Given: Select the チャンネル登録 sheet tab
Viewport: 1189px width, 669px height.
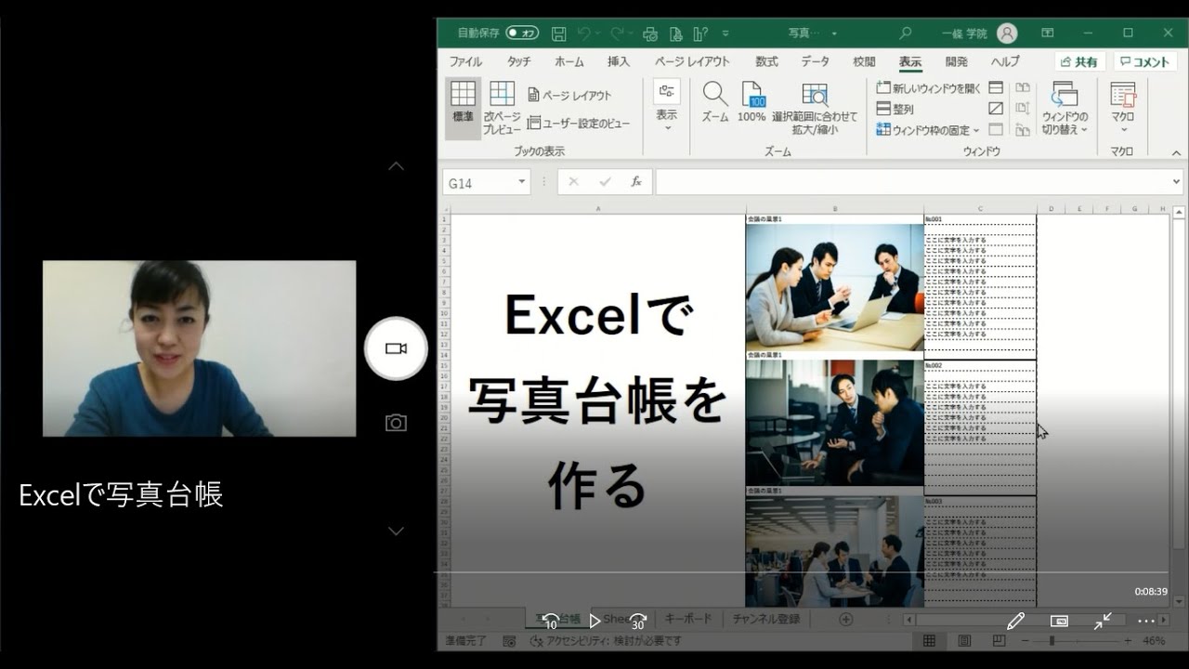Looking at the screenshot, I should (765, 619).
